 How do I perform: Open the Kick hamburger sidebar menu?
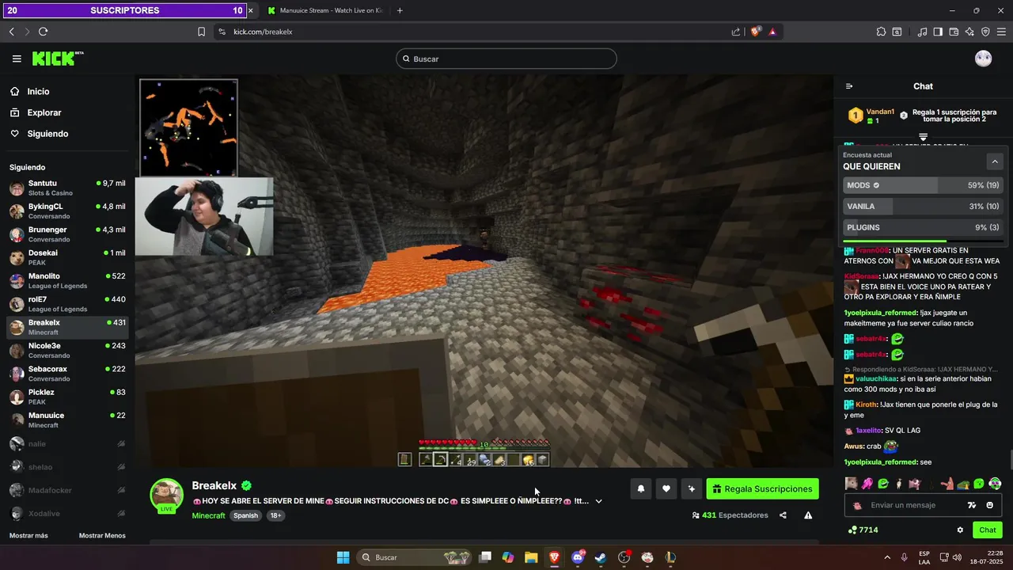coord(17,59)
